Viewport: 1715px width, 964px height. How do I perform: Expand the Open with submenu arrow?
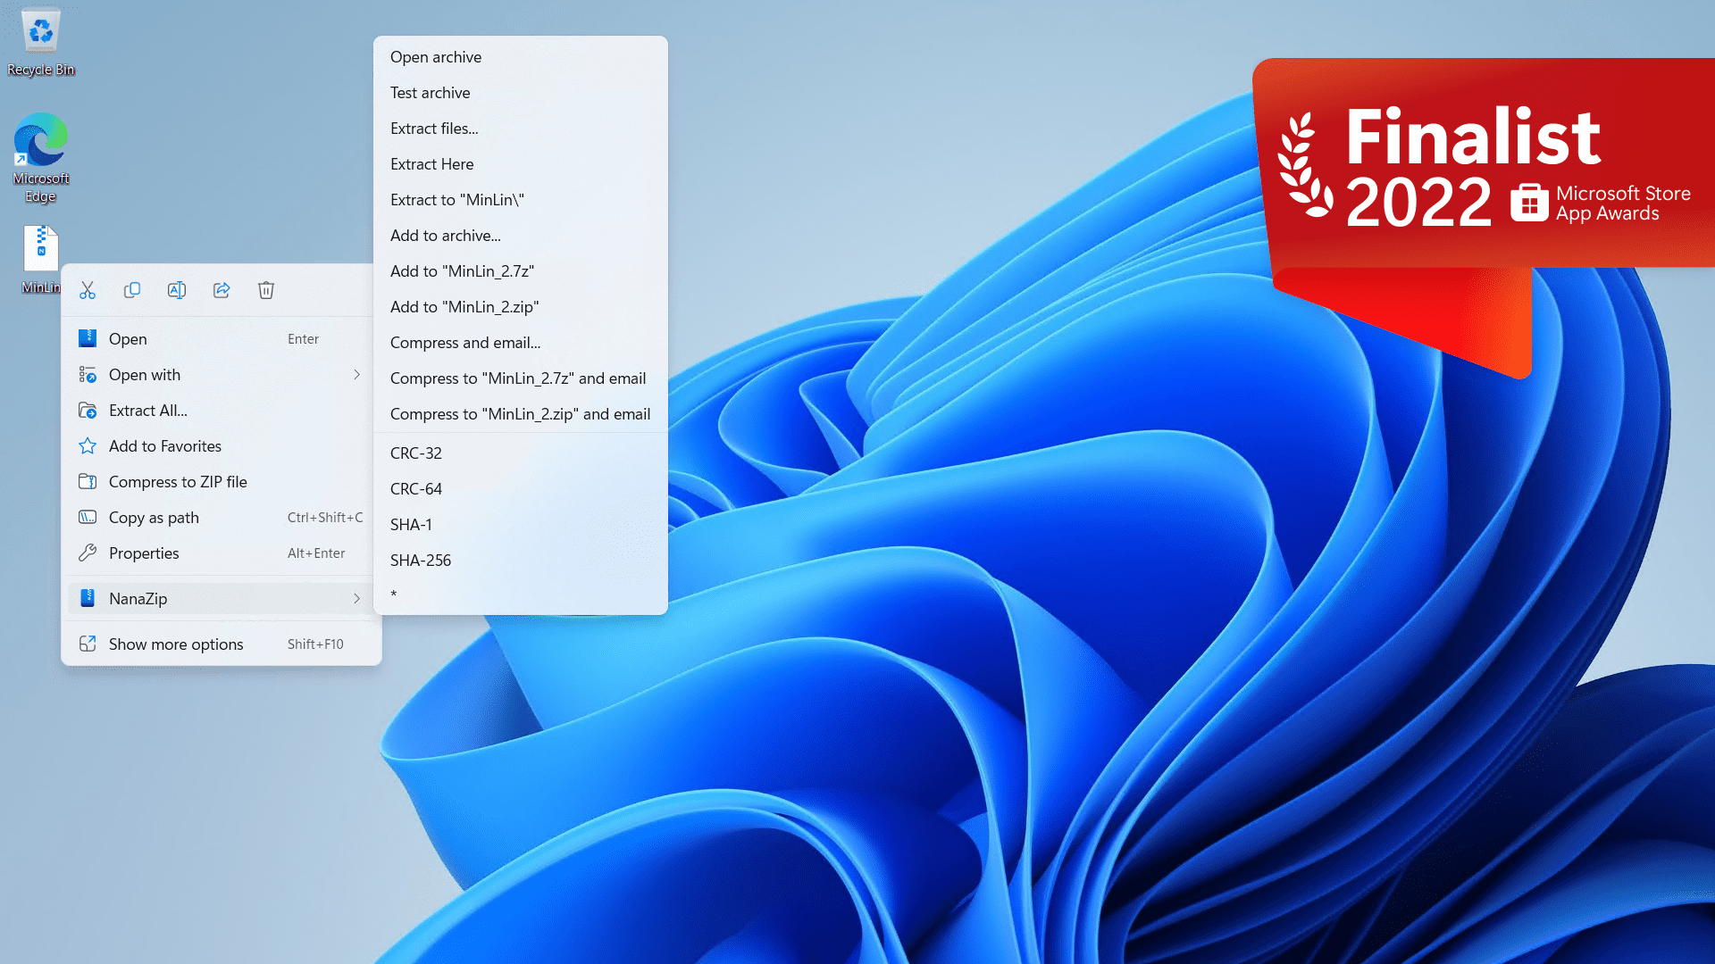click(357, 374)
